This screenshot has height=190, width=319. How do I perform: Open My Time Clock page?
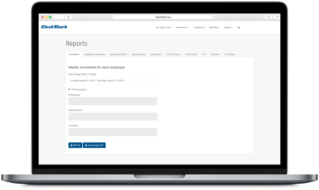click(163, 27)
